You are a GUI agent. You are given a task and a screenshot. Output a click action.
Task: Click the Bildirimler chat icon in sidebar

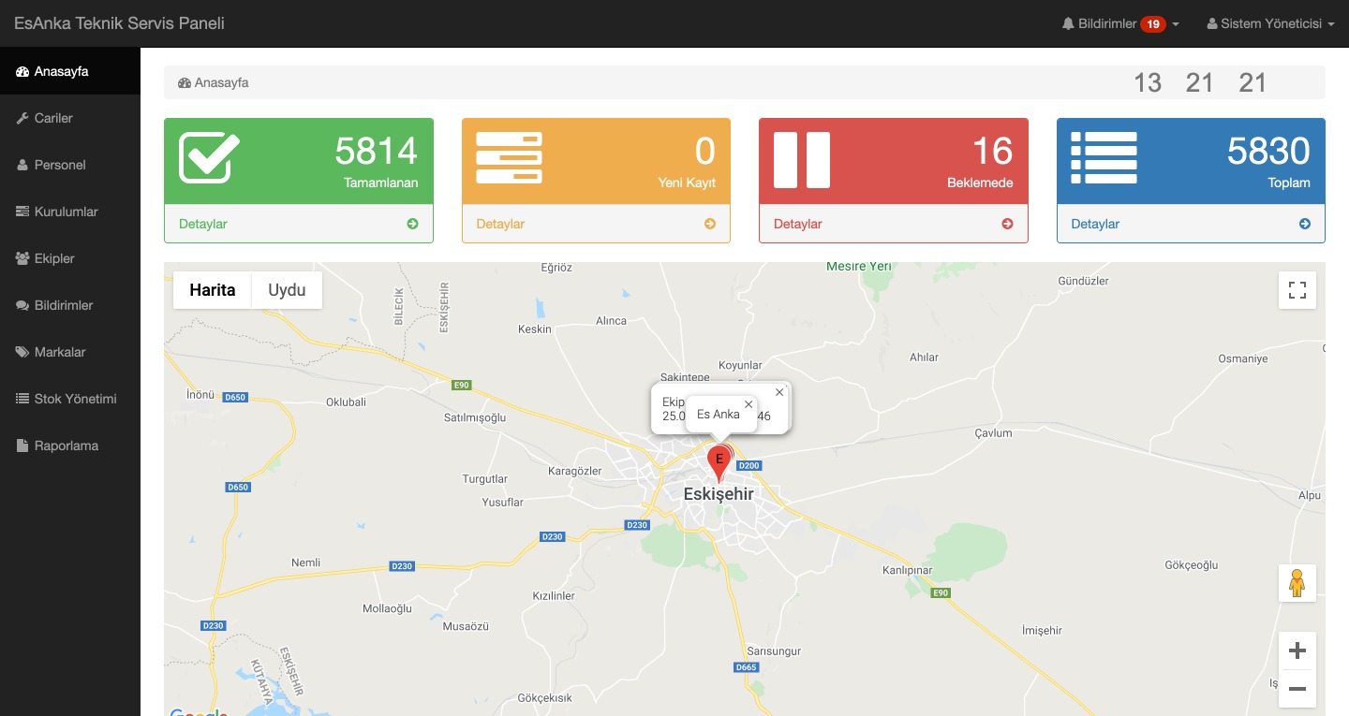(21, 305)
